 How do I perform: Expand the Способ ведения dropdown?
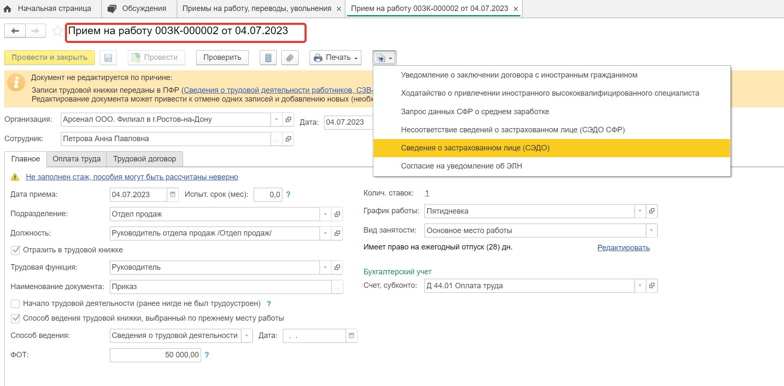click(x=247, y=336)
